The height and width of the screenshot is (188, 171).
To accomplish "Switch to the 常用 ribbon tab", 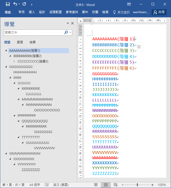I will pyautogui.click(x=21, y=12).
